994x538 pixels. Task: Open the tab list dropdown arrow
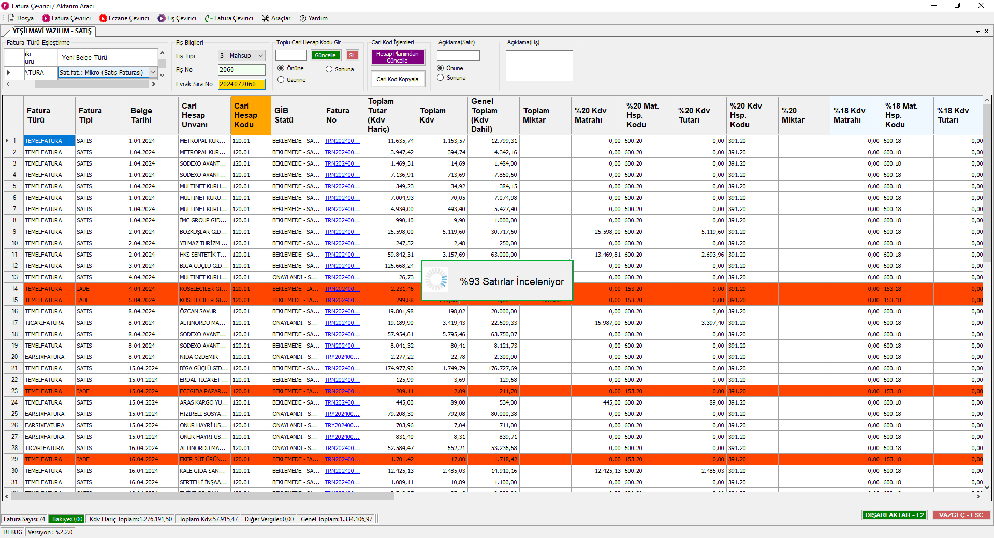[978, 31]
